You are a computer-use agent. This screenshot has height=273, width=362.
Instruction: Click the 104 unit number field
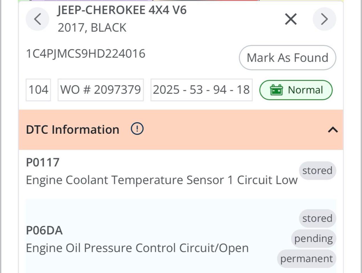(x=38, y=90)
